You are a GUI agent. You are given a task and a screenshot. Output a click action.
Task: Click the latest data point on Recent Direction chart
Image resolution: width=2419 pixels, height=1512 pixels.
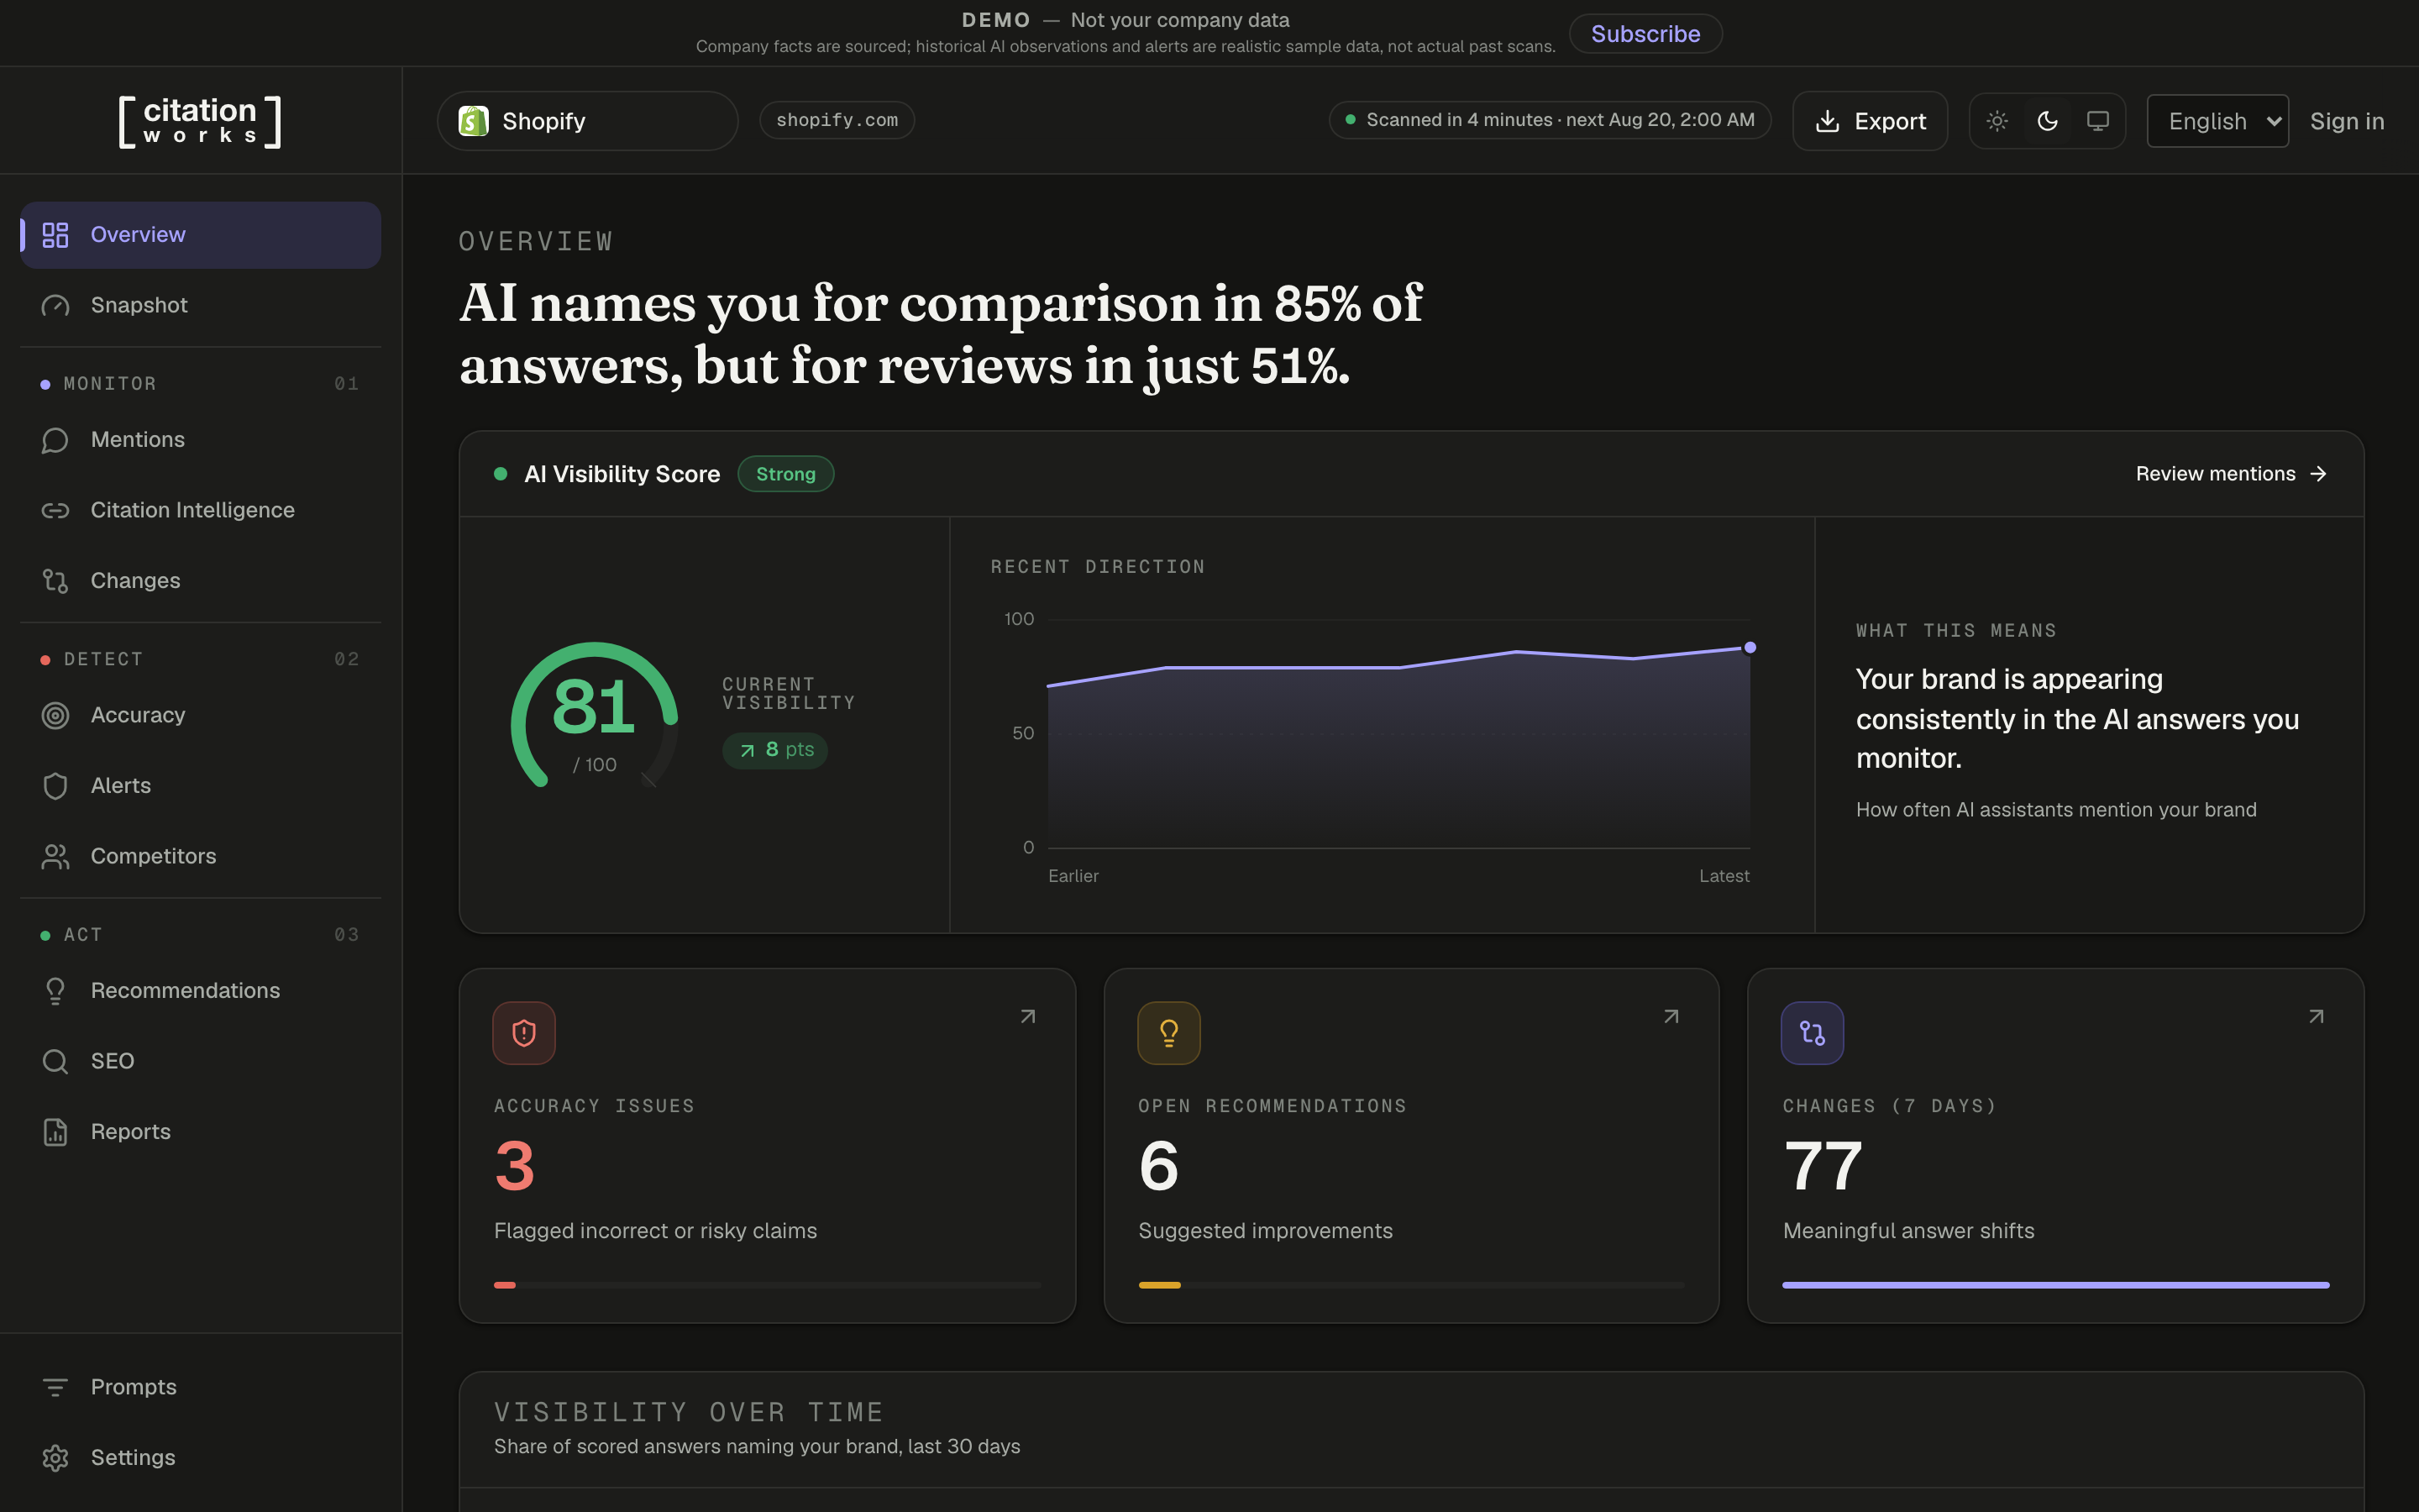tap(1750, 648)
